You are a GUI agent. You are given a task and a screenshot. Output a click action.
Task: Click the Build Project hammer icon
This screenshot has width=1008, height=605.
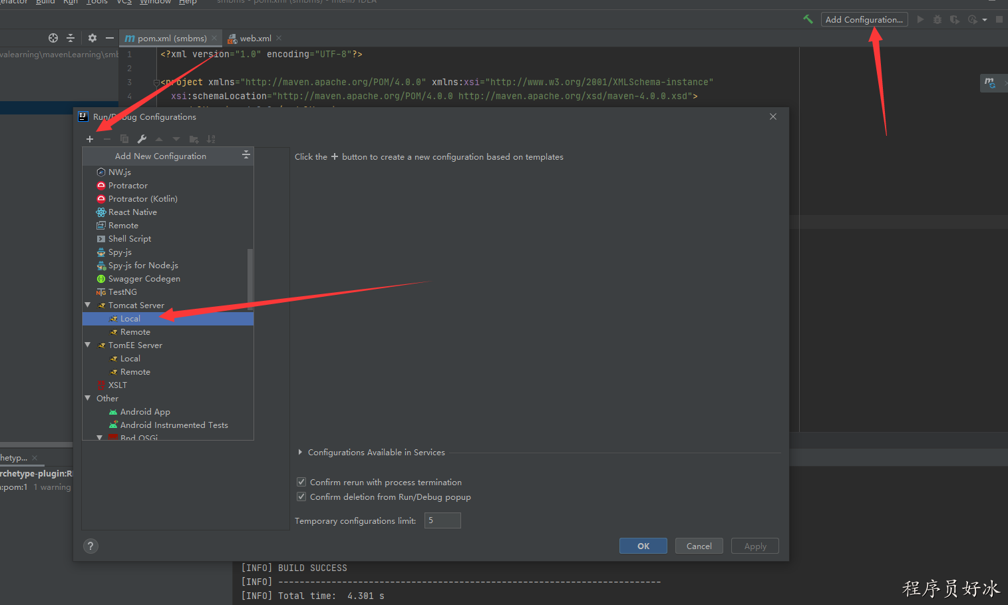click(808, 19)
